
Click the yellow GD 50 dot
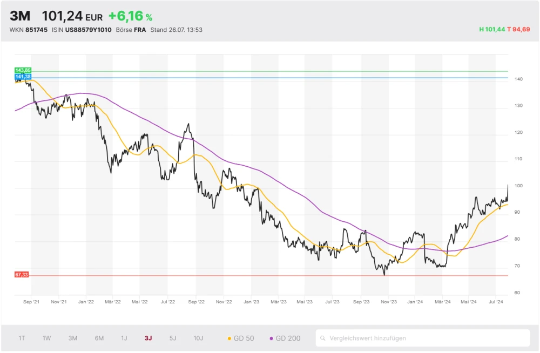click(229, 338)
